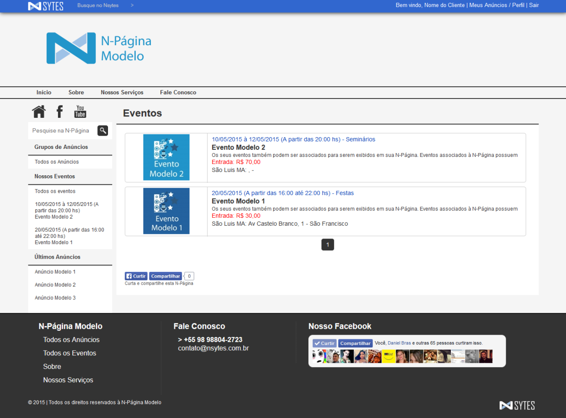
Task: Open the Facebook icon link
Action: point(59,112)
